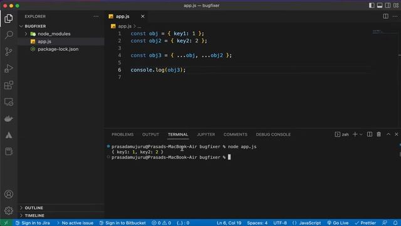The width and height of the screenshot is (401, 226).
Task: Open the Explorer view in activity bar
Action: pos(9,18)
